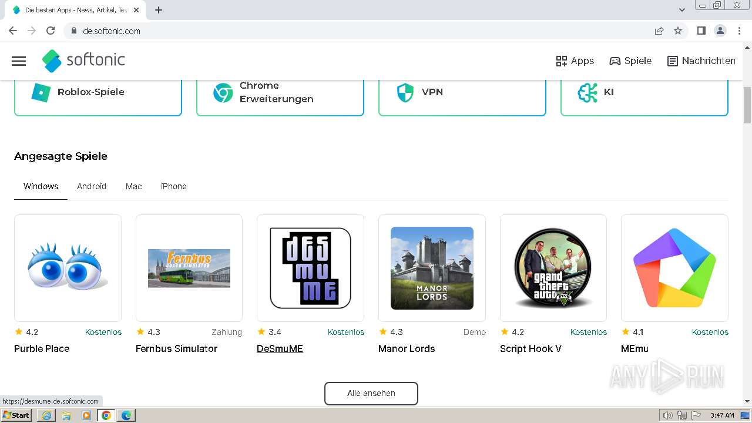Click the scrollbar down arrow

point(747,401)
